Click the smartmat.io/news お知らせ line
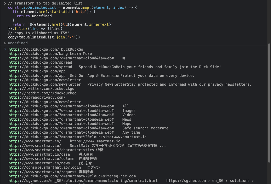The width and height of the screenshot is (271, 184). click(50, 163)
